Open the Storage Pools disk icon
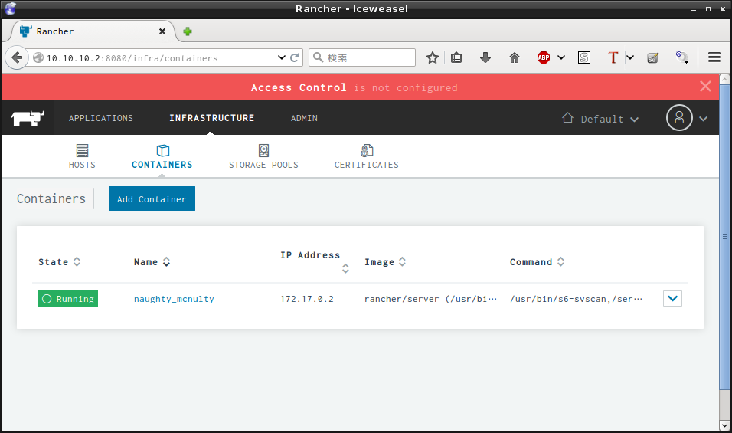The height and width of the screenshot is (433, 732). pyautogui.click(x=263, y=150)
